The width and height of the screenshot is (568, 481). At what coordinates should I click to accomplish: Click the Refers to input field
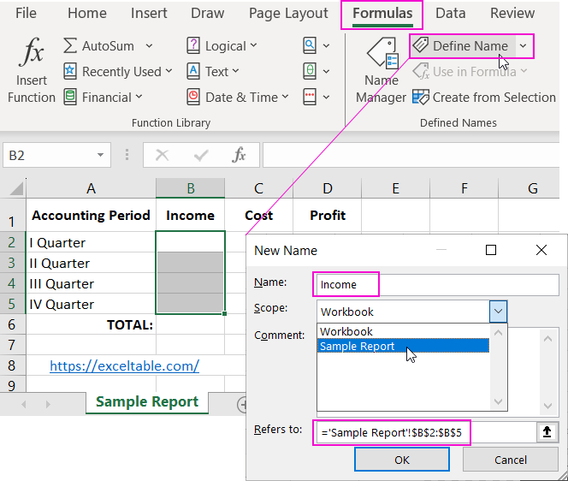426,432
